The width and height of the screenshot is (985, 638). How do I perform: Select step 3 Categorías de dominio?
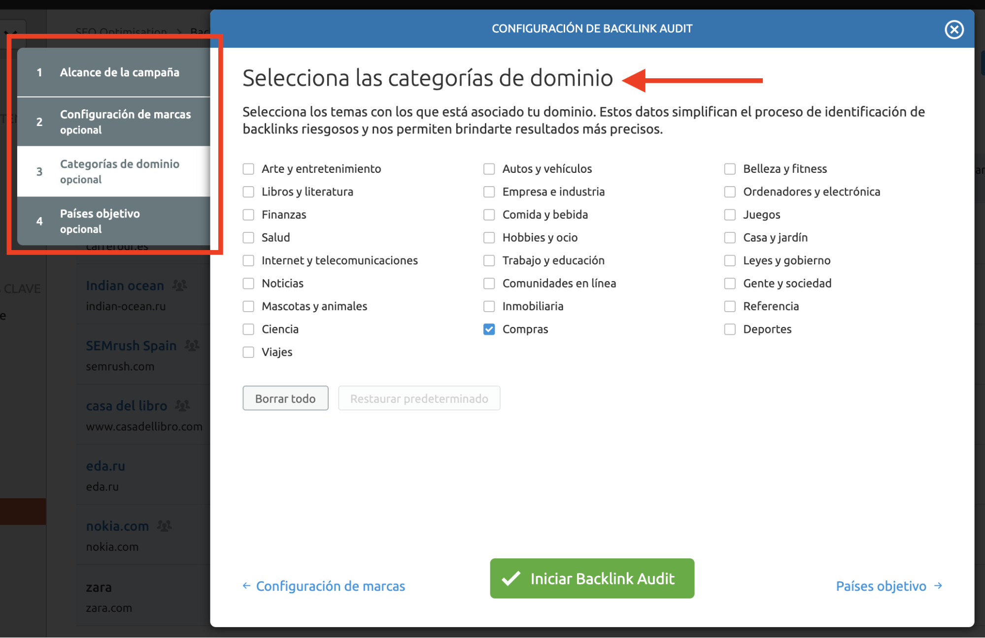(x=114, y=171)
